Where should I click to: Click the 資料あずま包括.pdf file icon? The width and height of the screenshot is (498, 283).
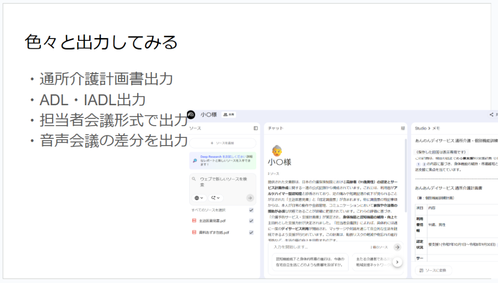pos(195,232)
